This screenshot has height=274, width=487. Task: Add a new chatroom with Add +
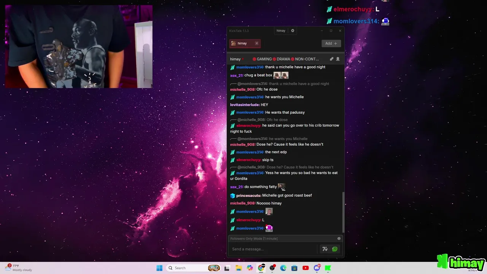331,43
